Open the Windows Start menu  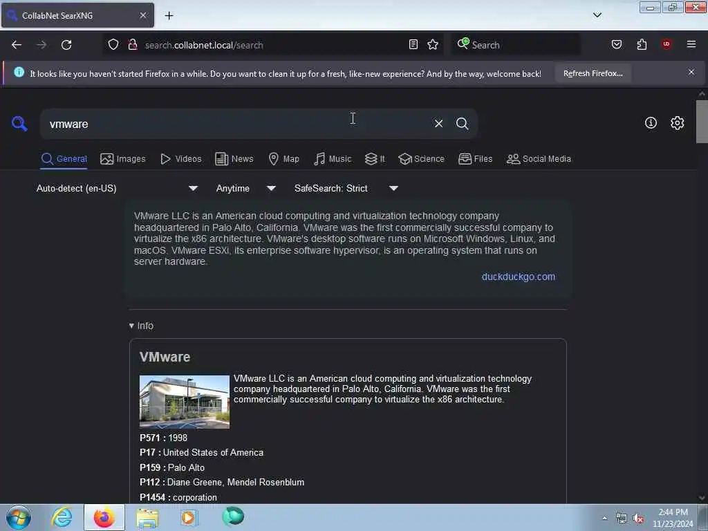19,517
